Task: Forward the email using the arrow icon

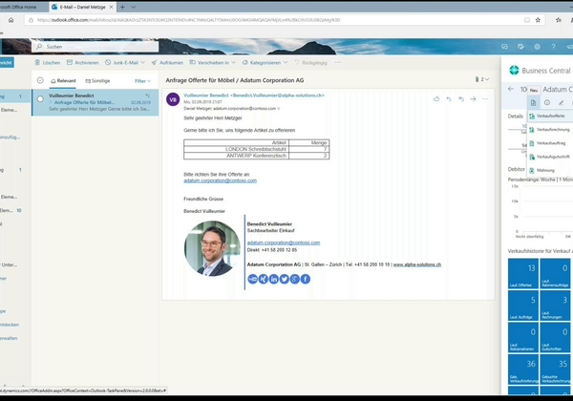Action: tap(474, 99)
